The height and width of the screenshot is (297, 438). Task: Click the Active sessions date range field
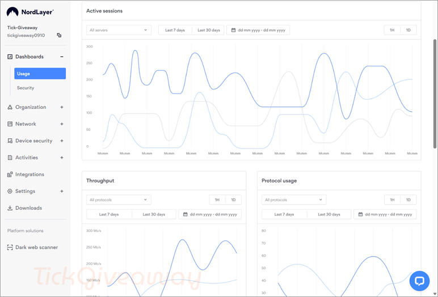pyautogui.click(x=258, y=30)
